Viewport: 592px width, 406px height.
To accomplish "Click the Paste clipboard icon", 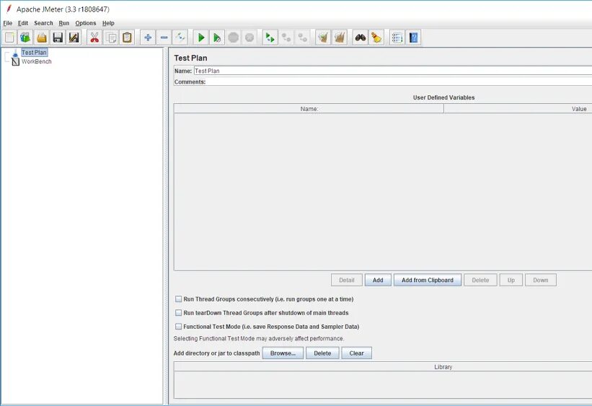I will [127, 37].
